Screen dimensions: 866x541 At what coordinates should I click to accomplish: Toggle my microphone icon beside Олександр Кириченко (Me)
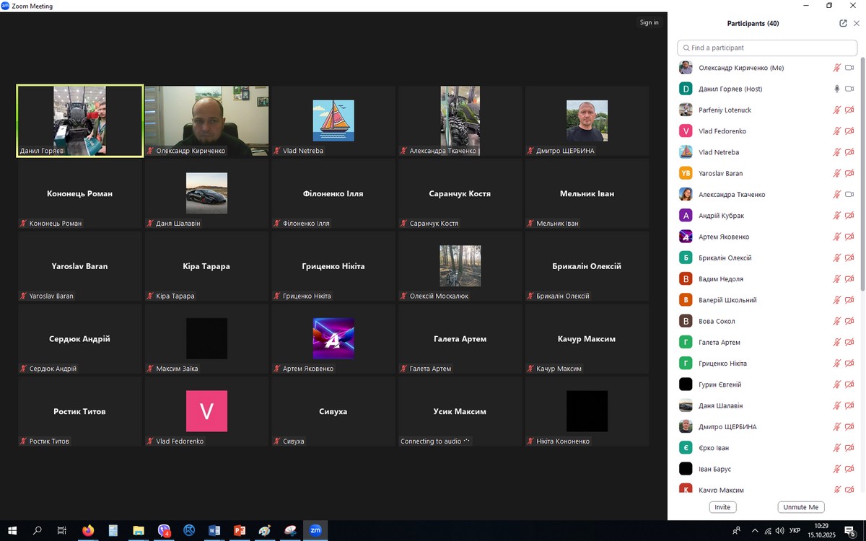coord(836,68)
